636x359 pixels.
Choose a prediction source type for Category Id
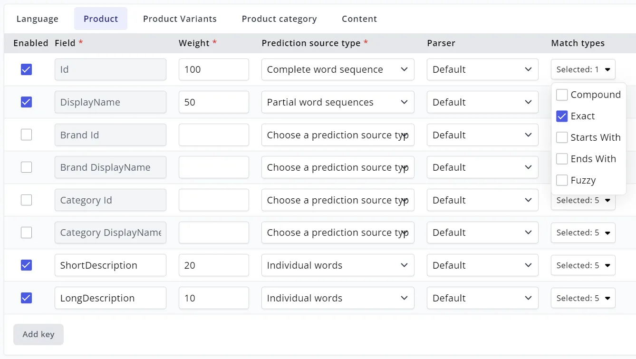pos(337,200)
